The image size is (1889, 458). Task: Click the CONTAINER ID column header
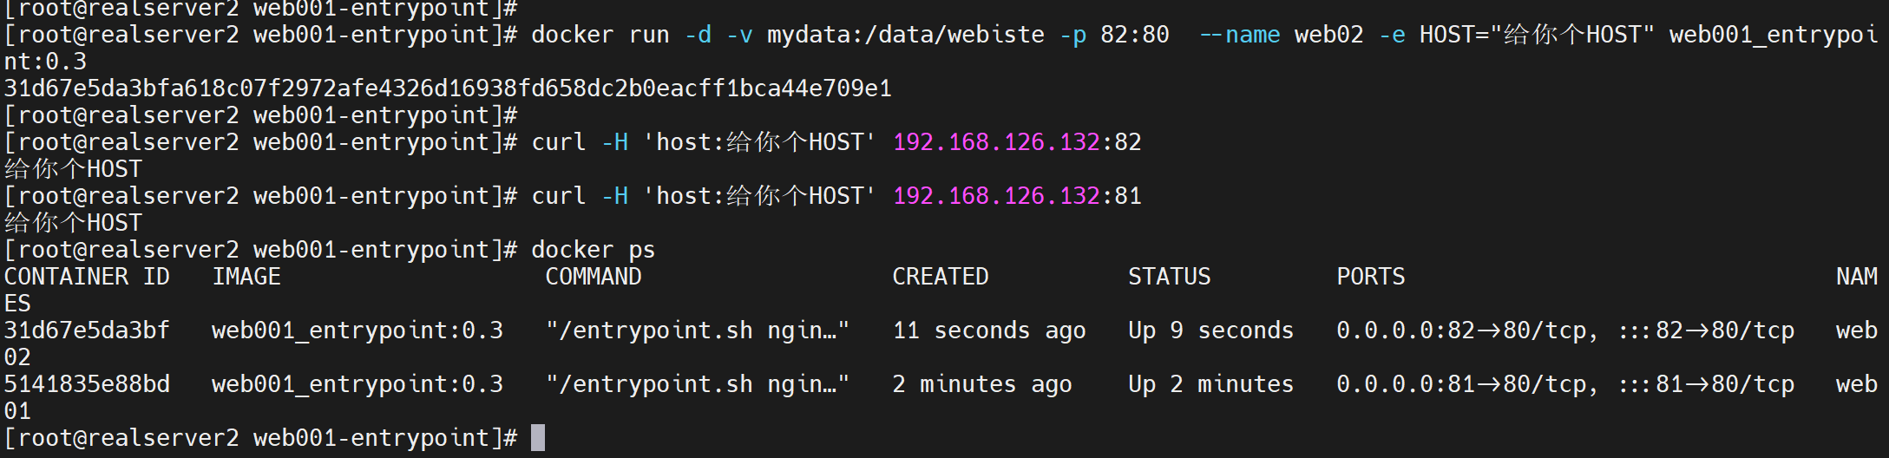(87, 277)
